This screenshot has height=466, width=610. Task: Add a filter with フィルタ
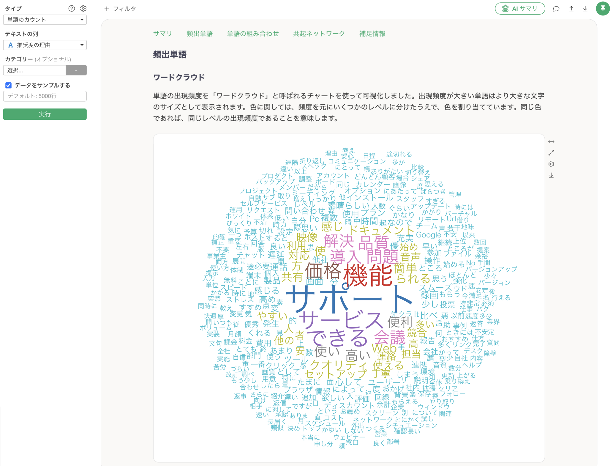[120, 9]
